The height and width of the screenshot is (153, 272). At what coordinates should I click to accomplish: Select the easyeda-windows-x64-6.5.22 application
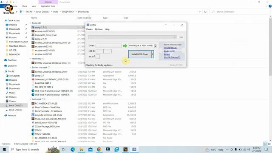(x=48, y=115)
